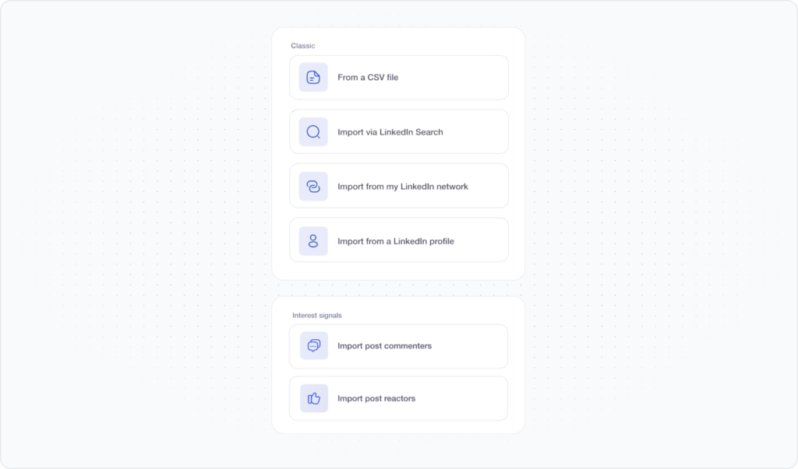
Task: Pick 'Import from a LinkedIn profile'
Action: [399, 240]
